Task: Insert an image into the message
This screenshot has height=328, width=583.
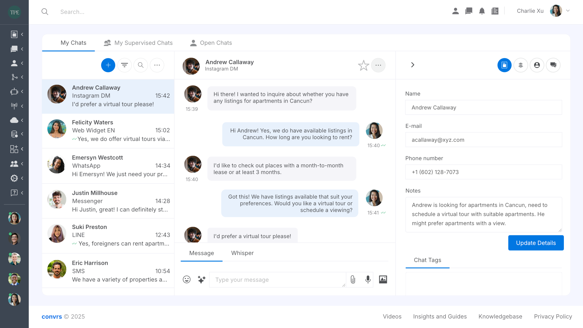Action: tap(383, 279)
